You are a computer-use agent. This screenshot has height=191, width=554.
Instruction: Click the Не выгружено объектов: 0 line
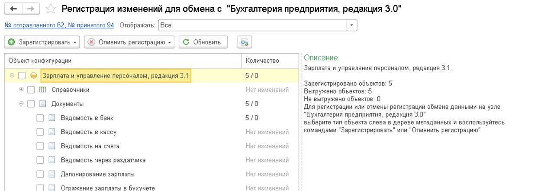click(342, 99)
